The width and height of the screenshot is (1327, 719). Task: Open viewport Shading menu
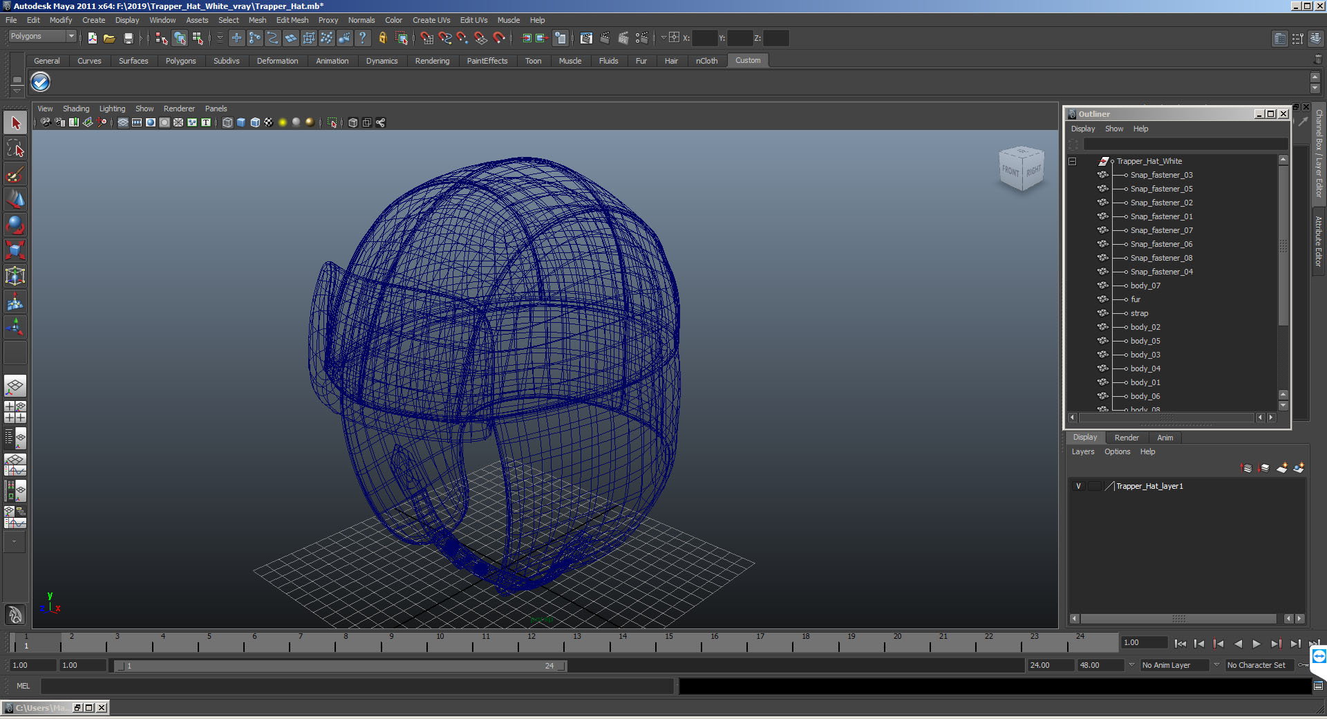coord(76,109)
